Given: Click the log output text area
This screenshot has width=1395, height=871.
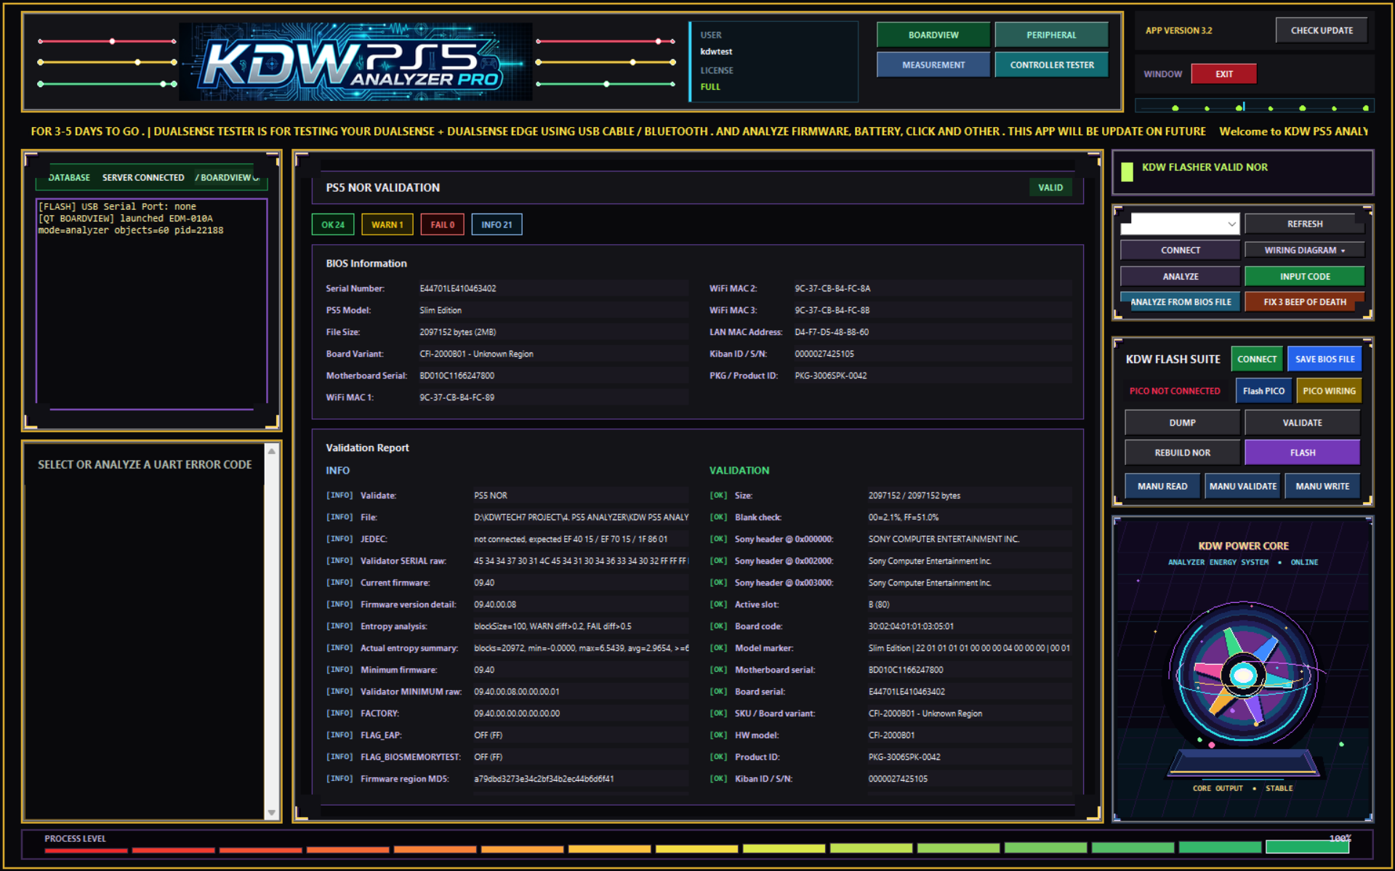Looking at the screenshot, I should click(x=152, y=304).
